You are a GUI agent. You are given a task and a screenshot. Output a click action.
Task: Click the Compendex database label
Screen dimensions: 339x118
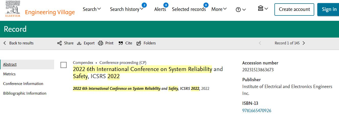coord(83,62)
